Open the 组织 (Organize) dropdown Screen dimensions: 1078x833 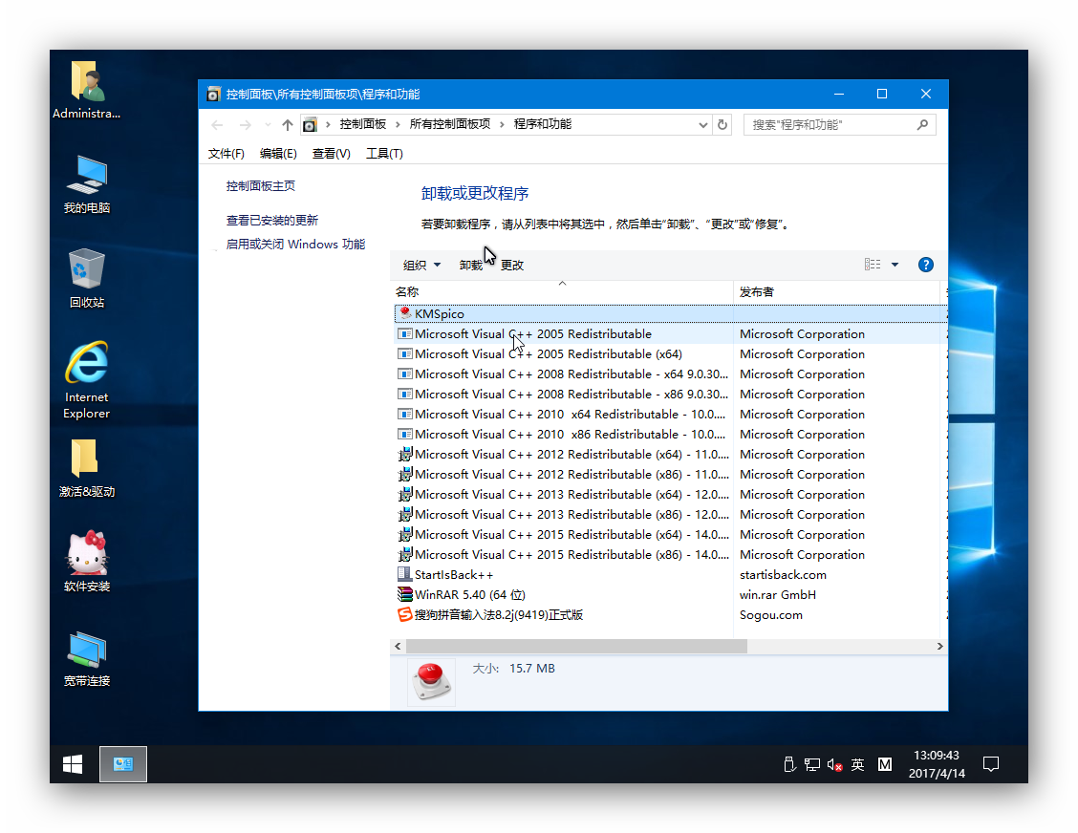(420, 265)
